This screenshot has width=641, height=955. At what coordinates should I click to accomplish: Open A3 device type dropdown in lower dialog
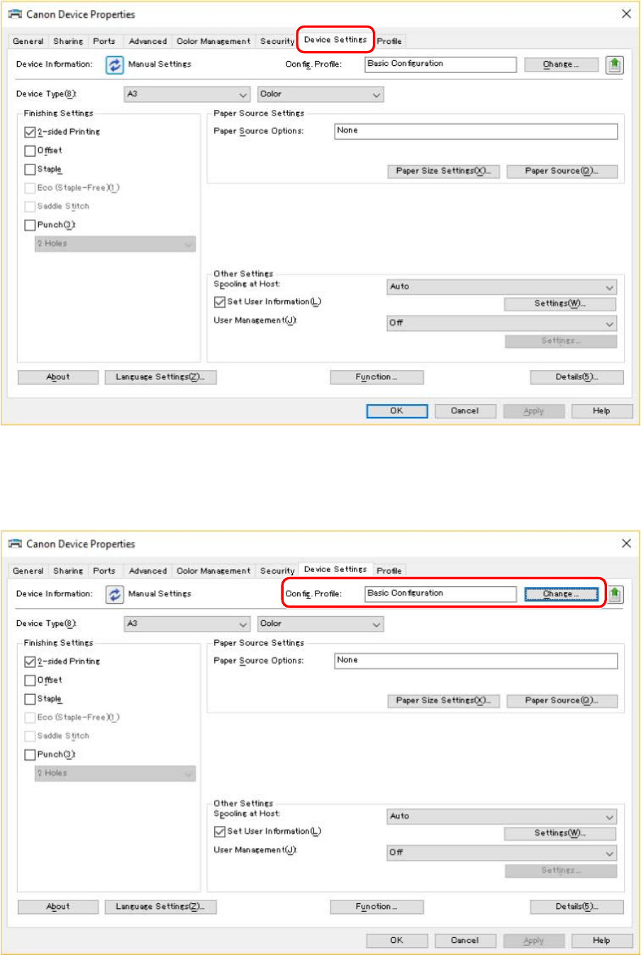187,624
